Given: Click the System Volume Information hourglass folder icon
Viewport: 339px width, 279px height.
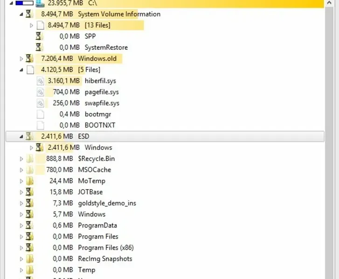Looking at the screenshot, I should coord(29,14).
